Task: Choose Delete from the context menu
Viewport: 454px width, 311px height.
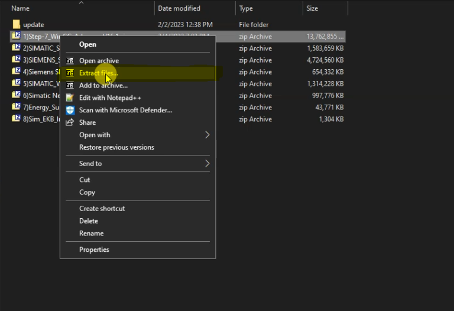Action: pyautogui.click(x=89, y=221)
